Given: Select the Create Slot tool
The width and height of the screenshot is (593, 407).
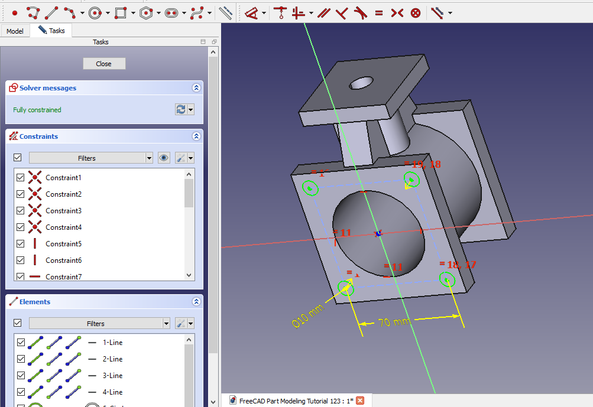Looking at the screenshot, I should 171,12.
